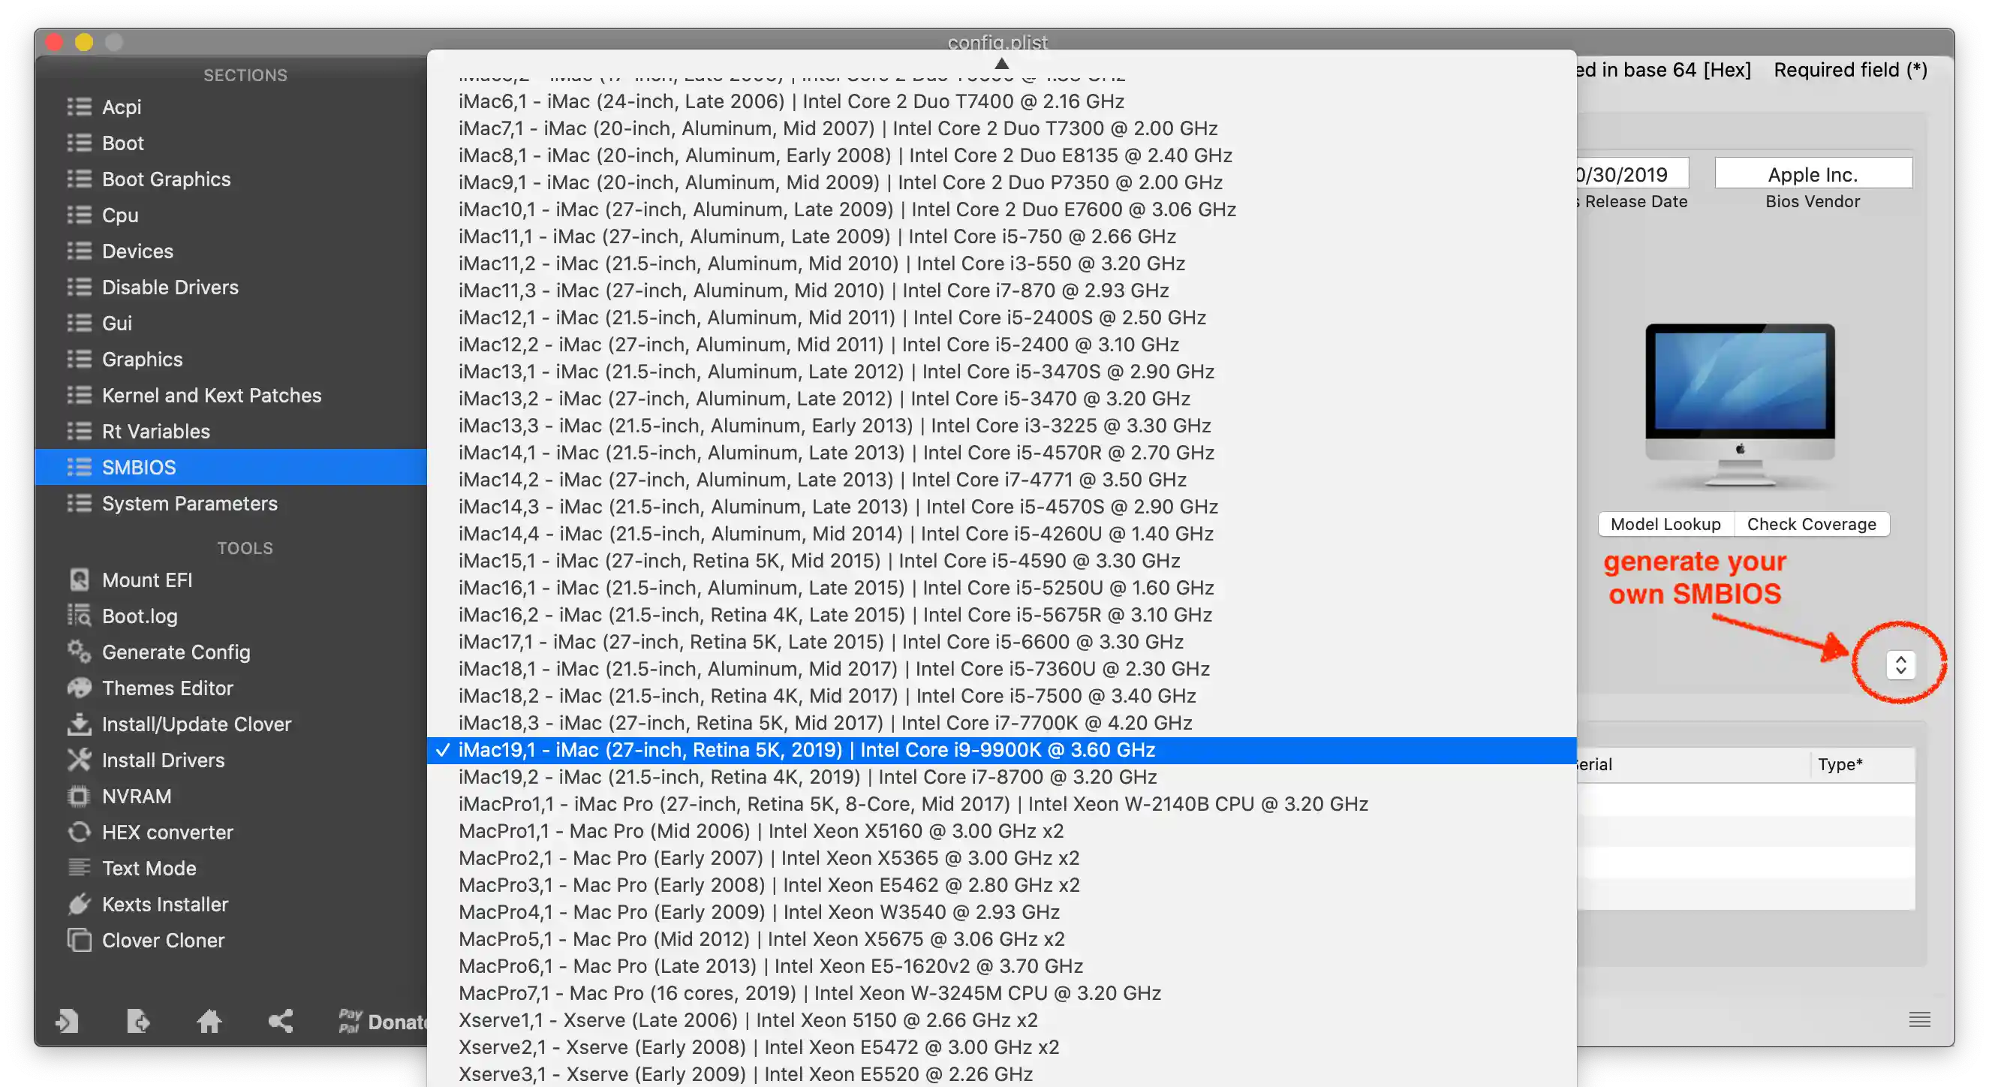Viewport: 1989px width, 1087px height.
Task: Click the Check Coverage button
Action: click(1810, 524)
